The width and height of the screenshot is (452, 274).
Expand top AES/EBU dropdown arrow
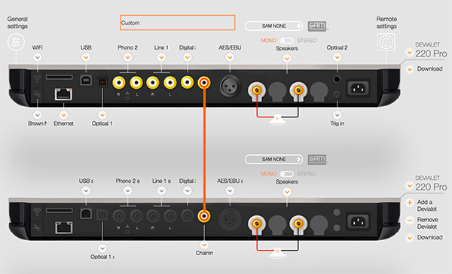[x=230, y=58]
